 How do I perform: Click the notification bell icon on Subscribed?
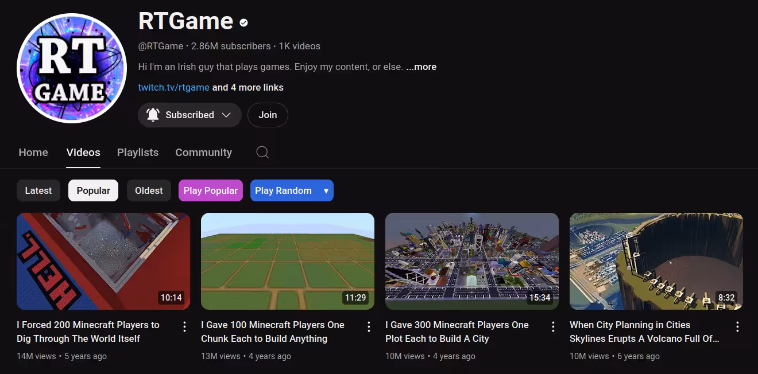(153, 115)
